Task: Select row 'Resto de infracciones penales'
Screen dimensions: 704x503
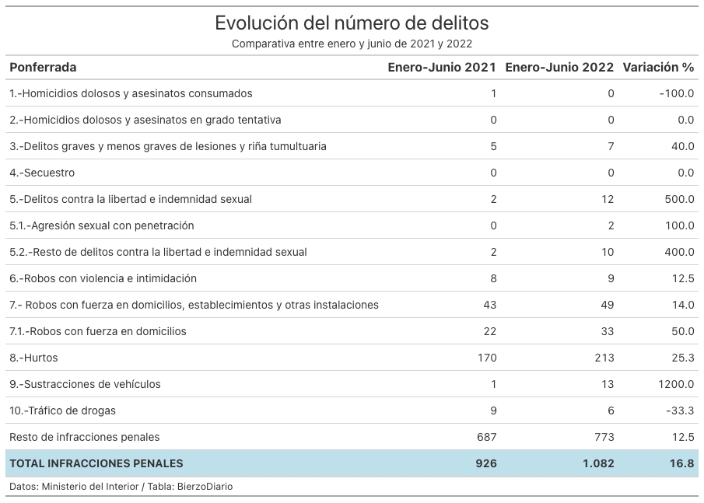Action: (x=352, y=438)
